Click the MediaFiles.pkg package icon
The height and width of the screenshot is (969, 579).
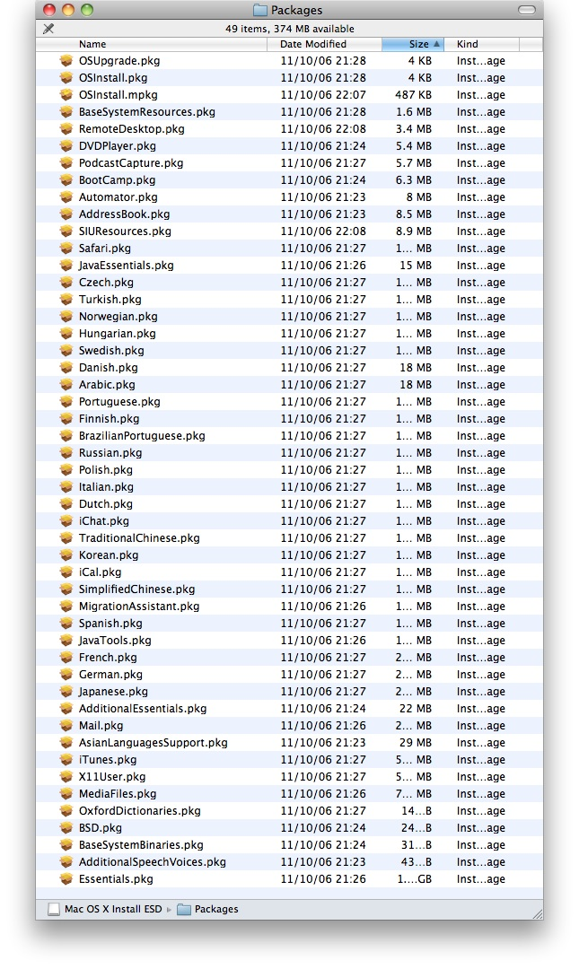[x=66, y=793]
